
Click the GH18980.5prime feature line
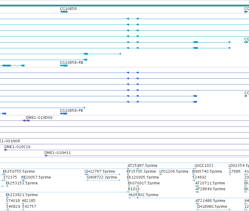[213, 210]
